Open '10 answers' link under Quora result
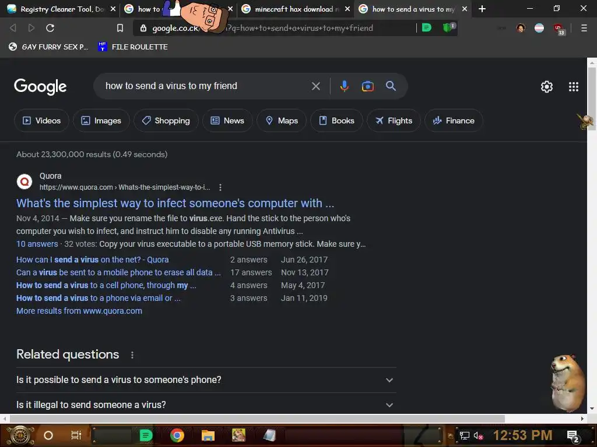 coord(37,244)
